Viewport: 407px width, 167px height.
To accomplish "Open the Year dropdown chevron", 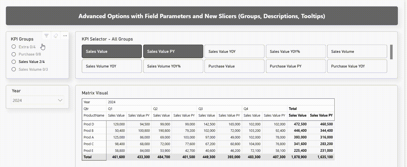I will 60,100.
